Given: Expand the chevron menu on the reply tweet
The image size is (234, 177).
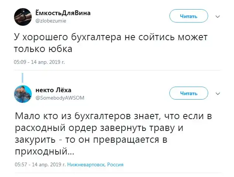Looking at the screenshot, I should click(218, 93).
